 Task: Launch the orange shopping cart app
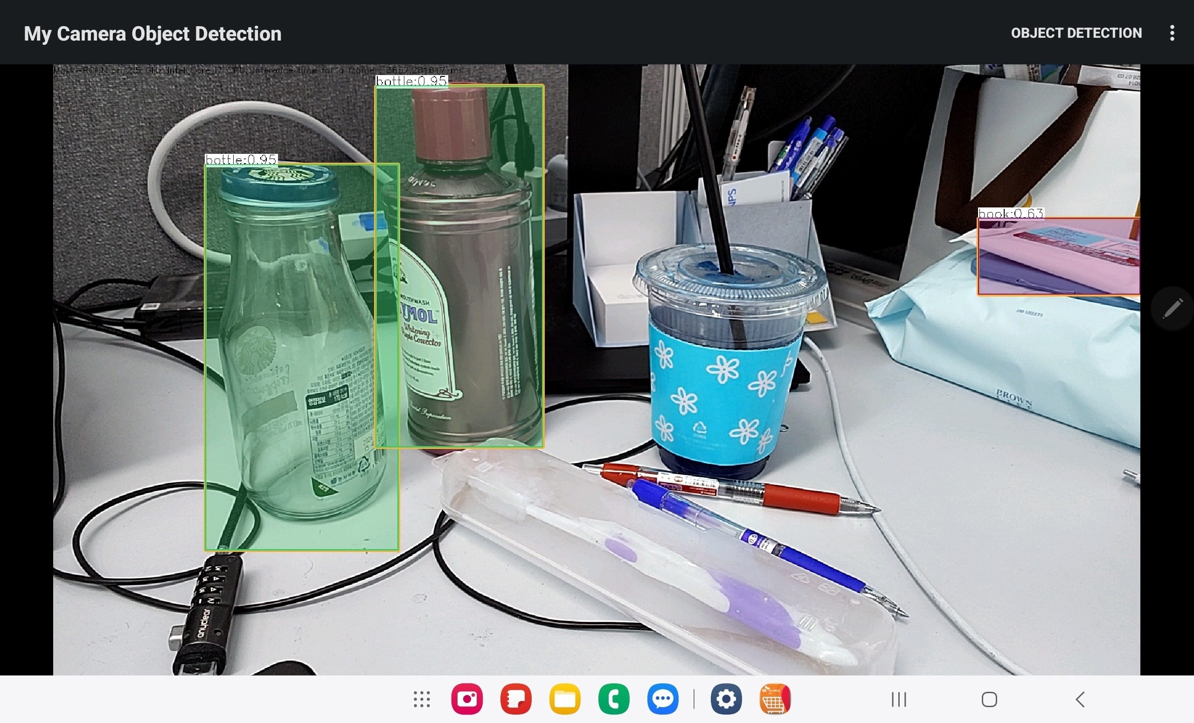pos(775,699)
